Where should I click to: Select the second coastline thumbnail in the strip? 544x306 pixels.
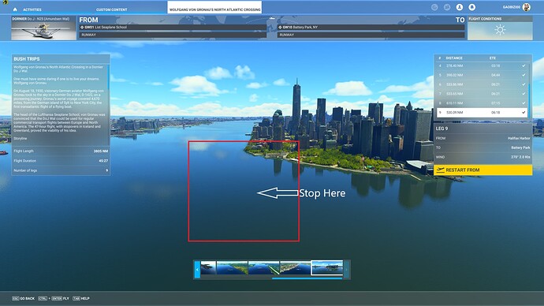[x=232, y=268]
